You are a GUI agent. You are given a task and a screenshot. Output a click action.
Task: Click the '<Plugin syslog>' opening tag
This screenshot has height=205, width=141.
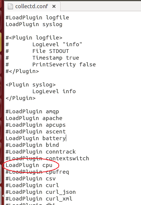pos(31,85)
